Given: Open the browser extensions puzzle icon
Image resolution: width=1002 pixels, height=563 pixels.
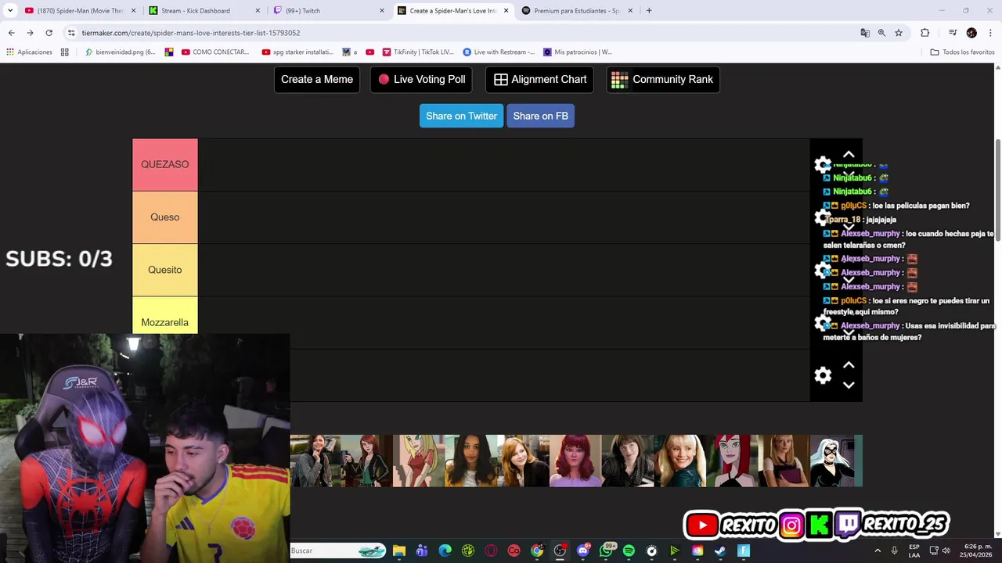Looking at the screenshot, I should coord(925,33).
